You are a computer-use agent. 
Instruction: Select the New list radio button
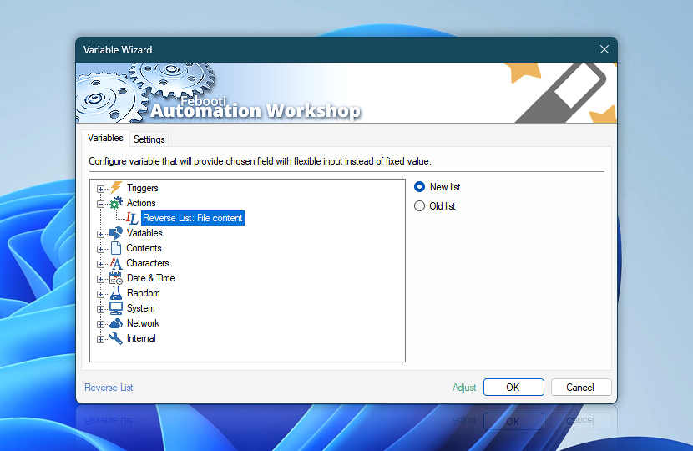point(420,187)
